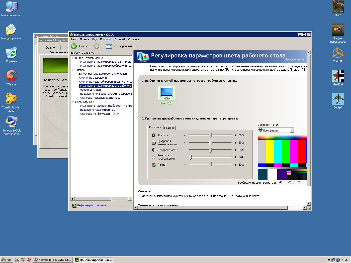Collapse the Параметры 3D tree node
351x263 pixels.
(x=73, y=102)
